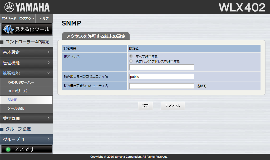Open the 集中管理 menu label
The height and width of the screenshot is (160, 270).
pos(11,118)
